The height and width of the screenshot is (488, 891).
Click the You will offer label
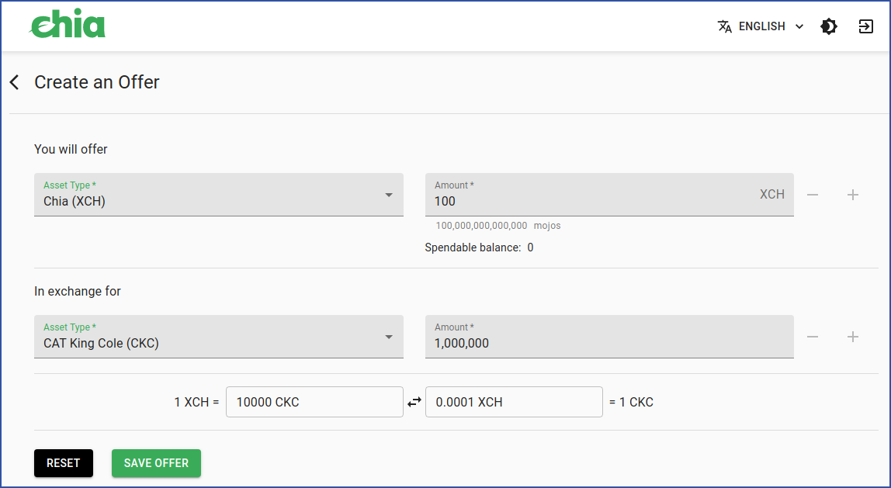point(71,149)
